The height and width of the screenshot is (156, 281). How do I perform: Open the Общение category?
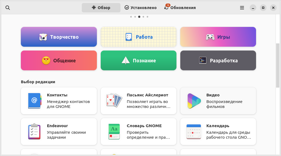(59, 60)
